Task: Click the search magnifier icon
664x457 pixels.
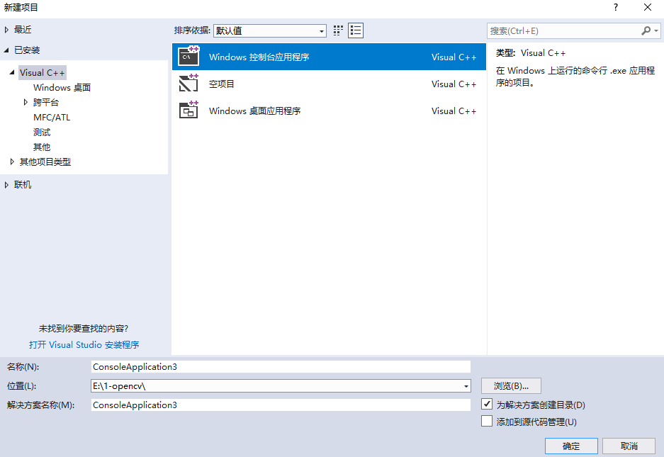Action: [x=646, y=30]
